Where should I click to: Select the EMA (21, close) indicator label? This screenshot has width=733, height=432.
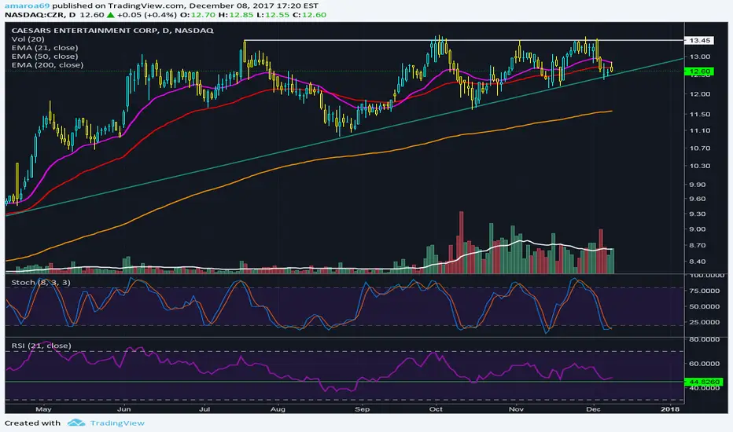click(x=44, y=48)
